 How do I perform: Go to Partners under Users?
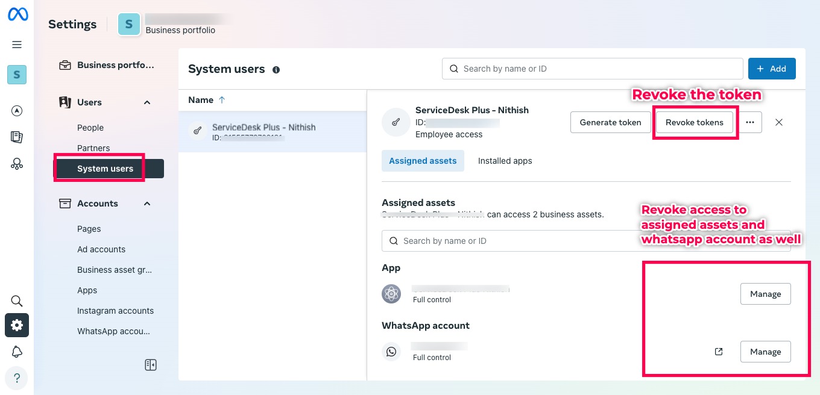pos(93,148)
